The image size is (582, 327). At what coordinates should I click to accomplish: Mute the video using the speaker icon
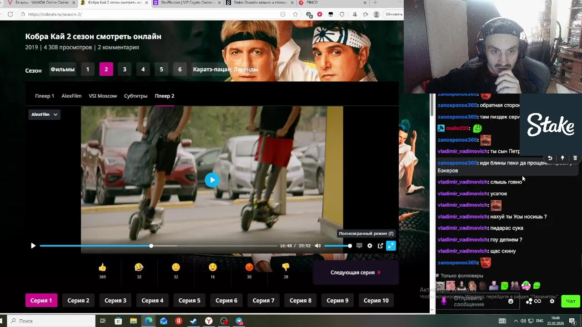coord(318,246)
